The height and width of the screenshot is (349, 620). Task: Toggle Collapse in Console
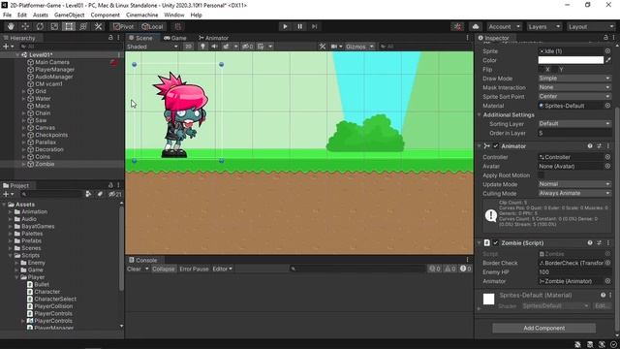[x=164, y=269]
